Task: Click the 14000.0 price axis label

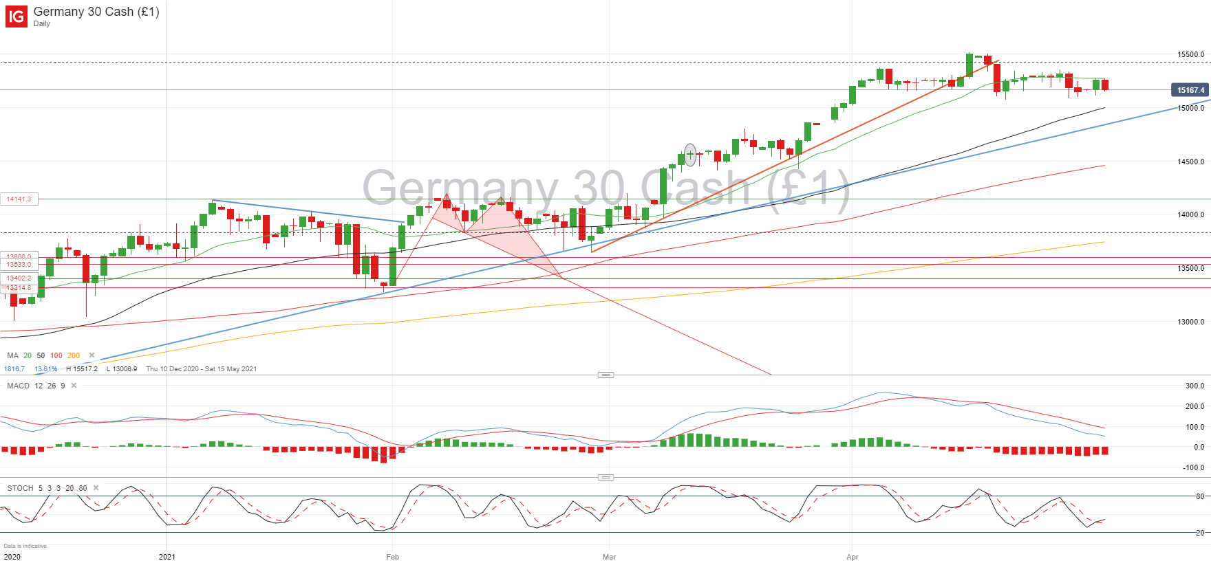Action: 1191,214
